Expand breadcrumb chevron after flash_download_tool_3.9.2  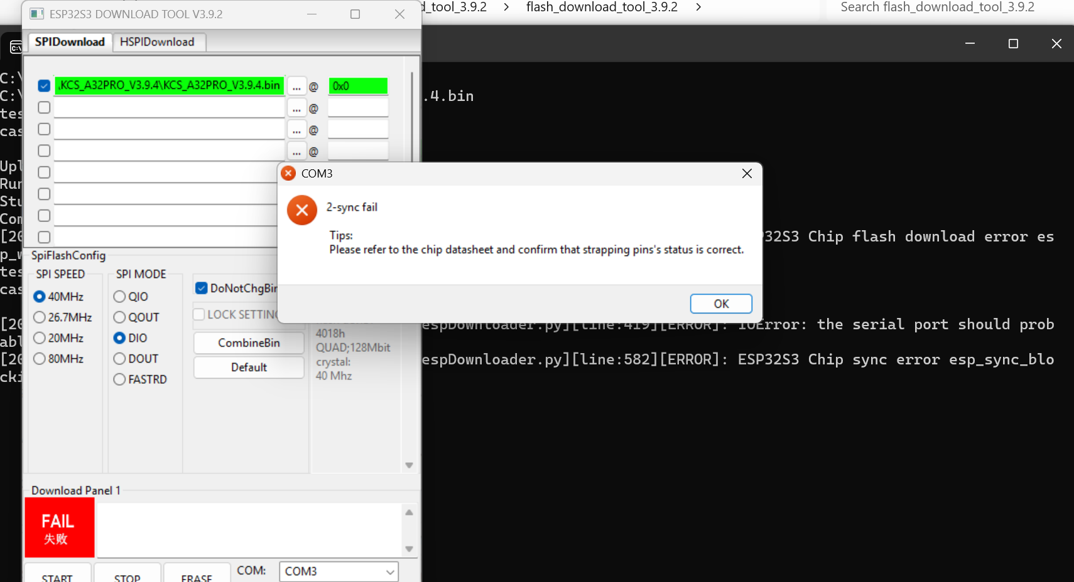pyautogui.click(x=698, y=7)
